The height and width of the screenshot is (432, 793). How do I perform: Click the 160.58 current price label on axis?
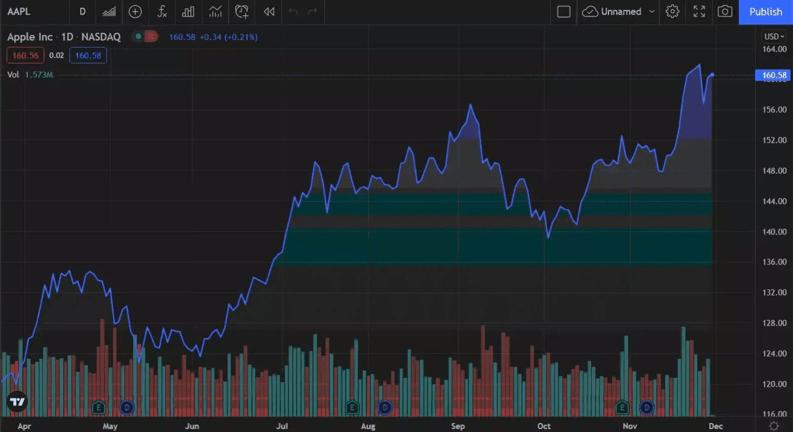[x=774, y=75]
